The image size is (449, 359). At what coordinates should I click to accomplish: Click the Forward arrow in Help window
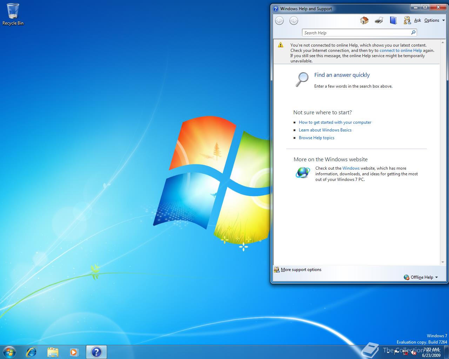point(294,21)
